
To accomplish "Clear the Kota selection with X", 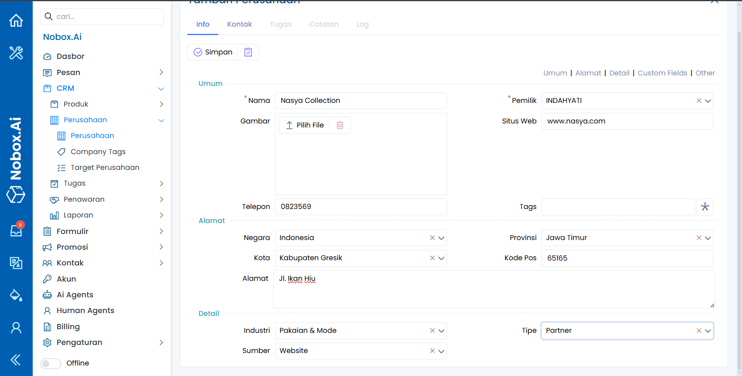I will pos(432,258).
